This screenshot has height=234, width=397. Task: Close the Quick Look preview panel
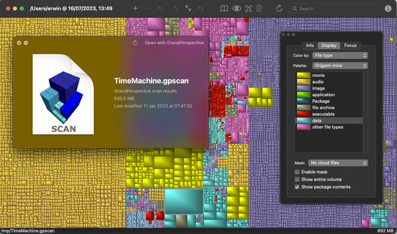[x=19, y=43]
